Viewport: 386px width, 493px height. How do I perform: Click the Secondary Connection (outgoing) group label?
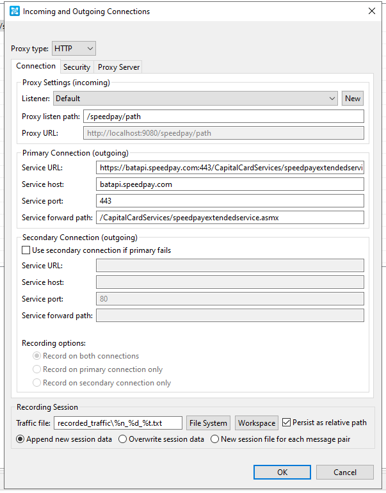pyautogui.click(x=80, y=238)
